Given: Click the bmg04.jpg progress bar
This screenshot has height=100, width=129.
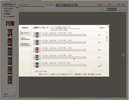Looking at the screenshot, I should (64, 35).
